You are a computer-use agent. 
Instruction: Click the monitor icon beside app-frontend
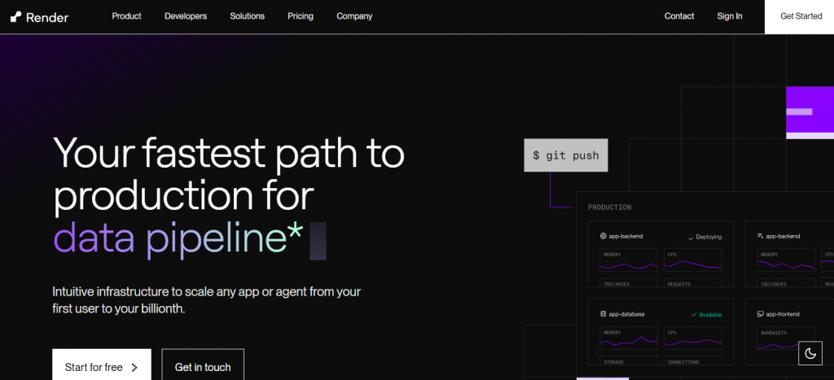(761, 314)
